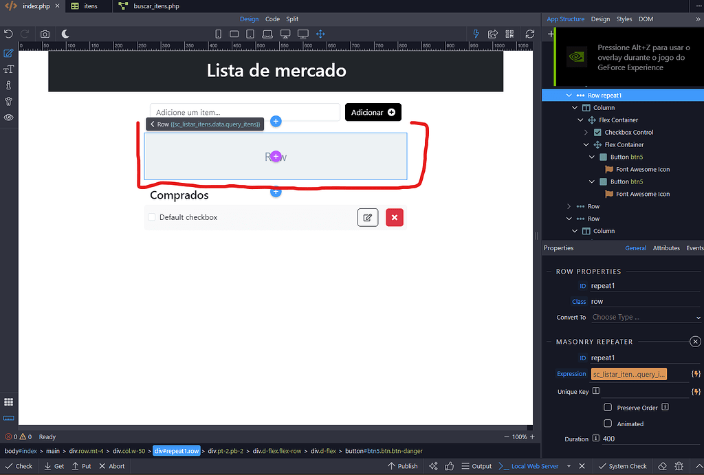The width and height of the screenshot is (704, 475).
Task: Take a screenshot with the camera icon
Action: (45, 34)
